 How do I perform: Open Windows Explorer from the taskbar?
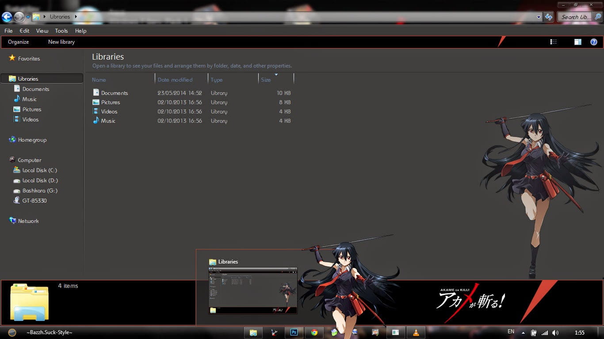click(x=253, y=332)
